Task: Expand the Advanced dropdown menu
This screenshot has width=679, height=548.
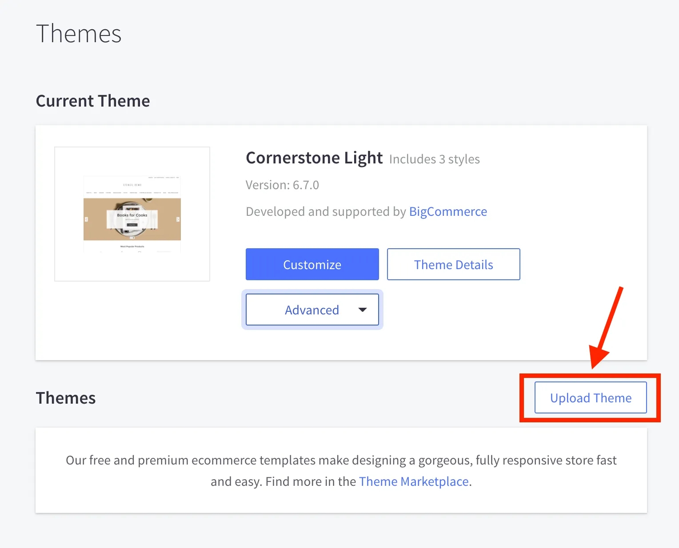Action: point(312,310)
